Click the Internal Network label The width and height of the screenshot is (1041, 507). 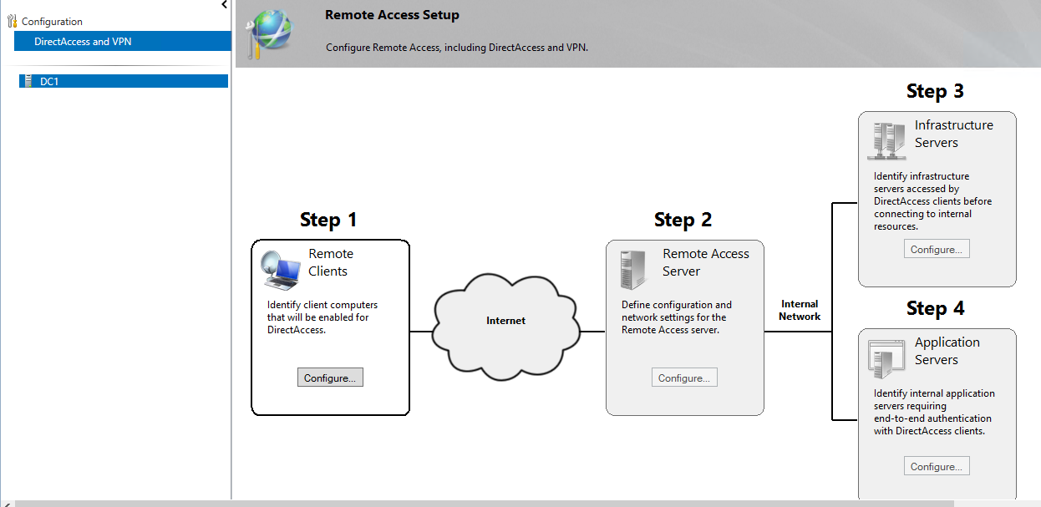800,310
